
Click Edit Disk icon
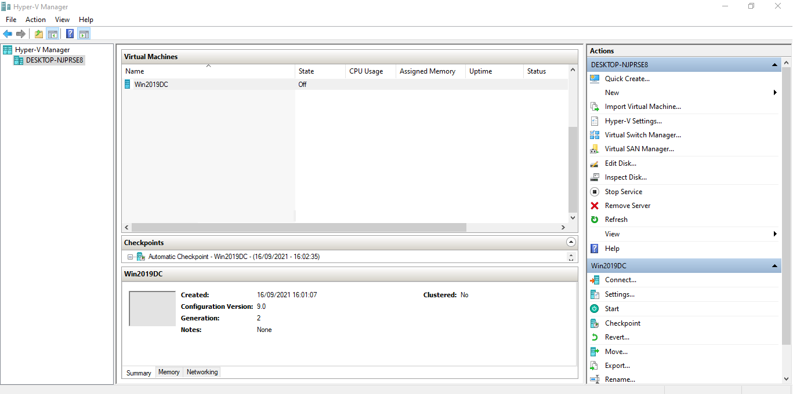(x=595, y=163)
